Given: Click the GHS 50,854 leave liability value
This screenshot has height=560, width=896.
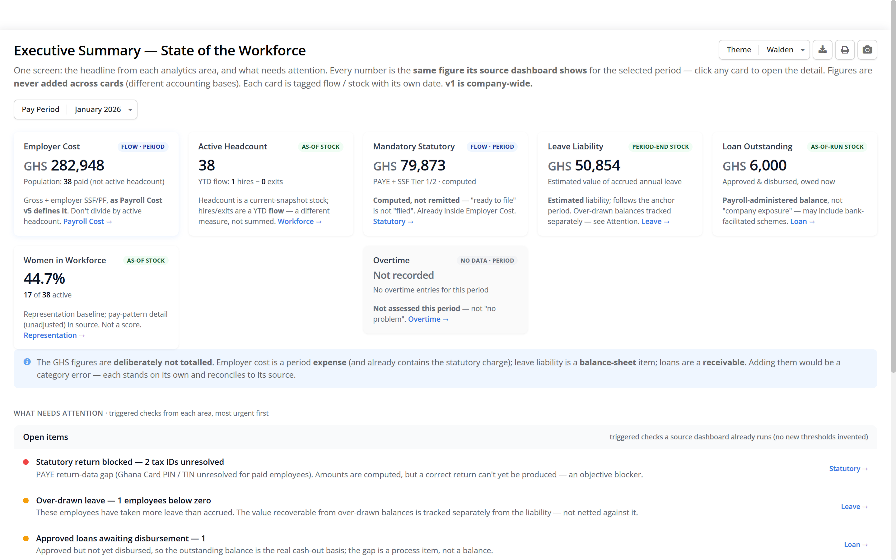Looking at the screenshot, I should pos(584,166).
